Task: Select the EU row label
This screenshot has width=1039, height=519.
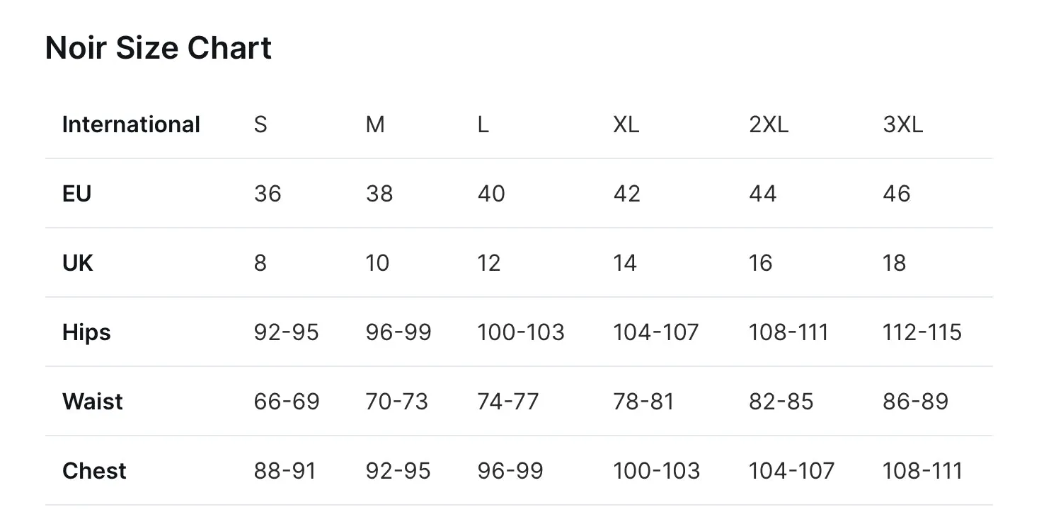Action: [77, 194]
